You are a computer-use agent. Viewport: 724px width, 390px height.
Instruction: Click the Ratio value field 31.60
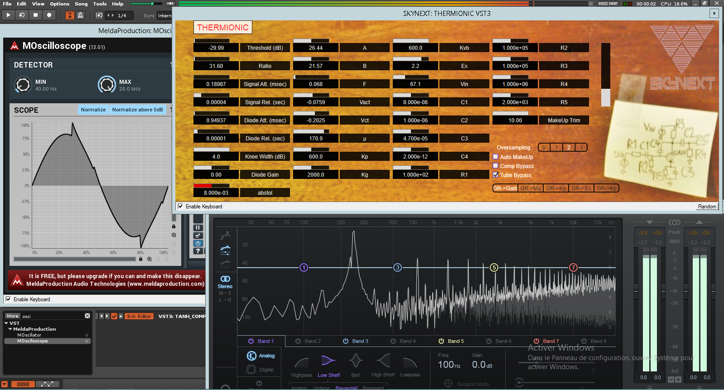216,66
